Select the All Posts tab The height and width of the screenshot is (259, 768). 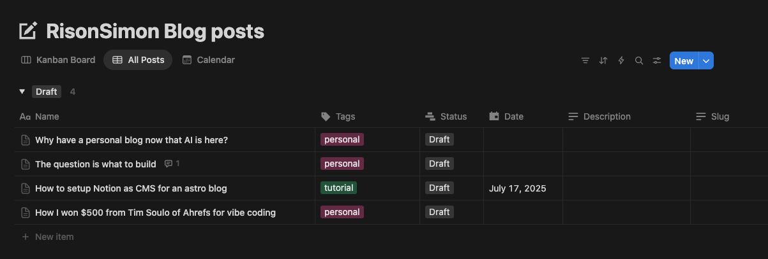(138, 60)
